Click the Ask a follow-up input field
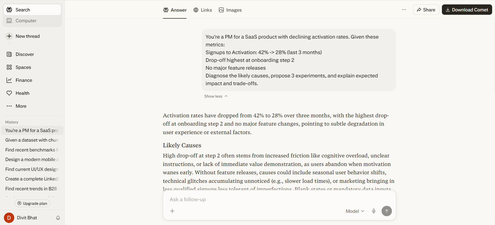This screenshot has width=495, height=225. [259, 199]
